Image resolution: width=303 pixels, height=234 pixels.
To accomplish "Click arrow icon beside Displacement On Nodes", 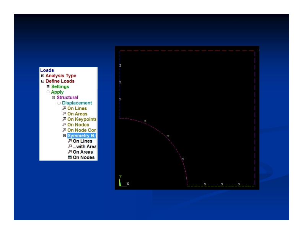I will coord(64,125).
